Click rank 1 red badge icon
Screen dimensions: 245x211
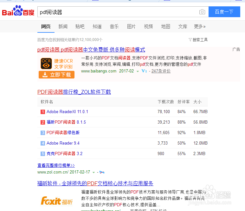coord(43,112)
